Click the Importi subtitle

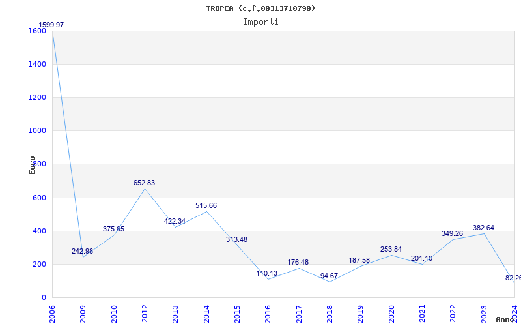coord(260,22)
